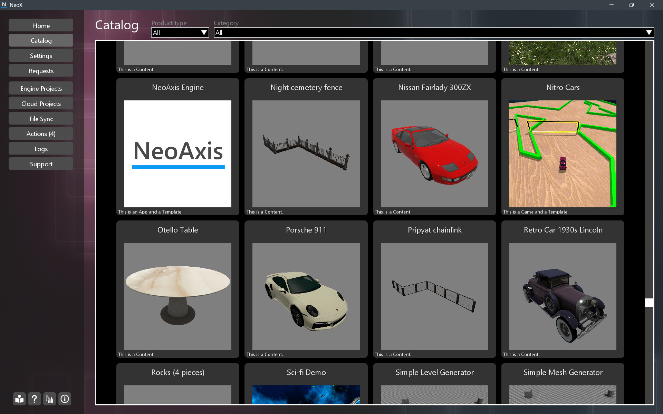The height and width of the screenshot is (414, 663).
Task: Click 'This is a Game and a Template.' caption
Action: (536, 212)
